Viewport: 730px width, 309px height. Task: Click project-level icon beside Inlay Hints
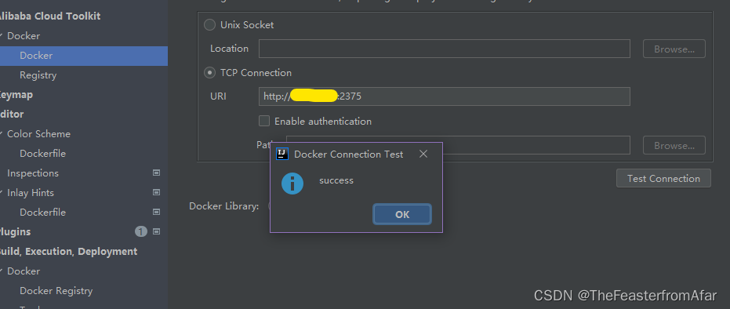(x=157, y=192)
